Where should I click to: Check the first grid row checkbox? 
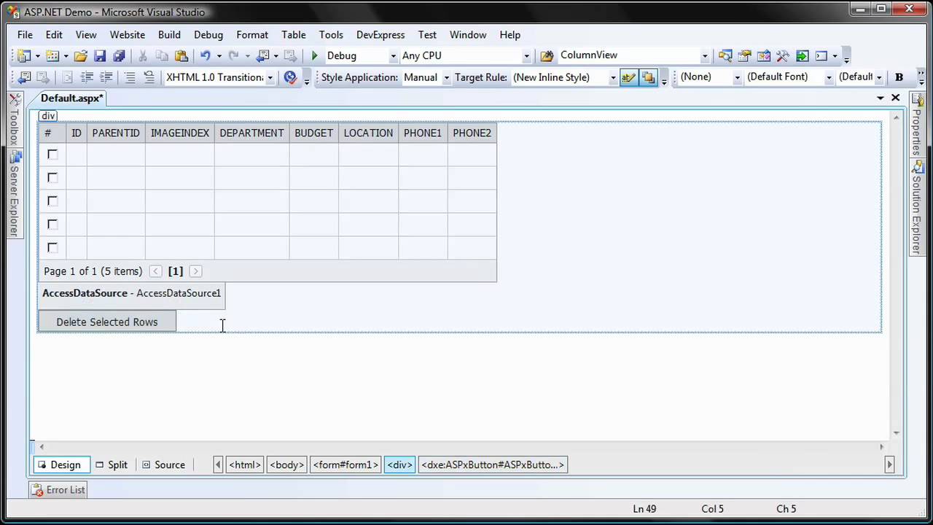point(52,154)
